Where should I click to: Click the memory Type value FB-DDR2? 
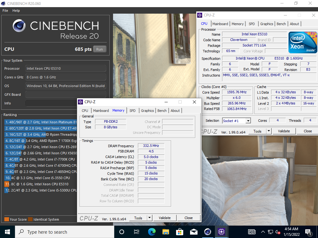click(x=111, y=121)
